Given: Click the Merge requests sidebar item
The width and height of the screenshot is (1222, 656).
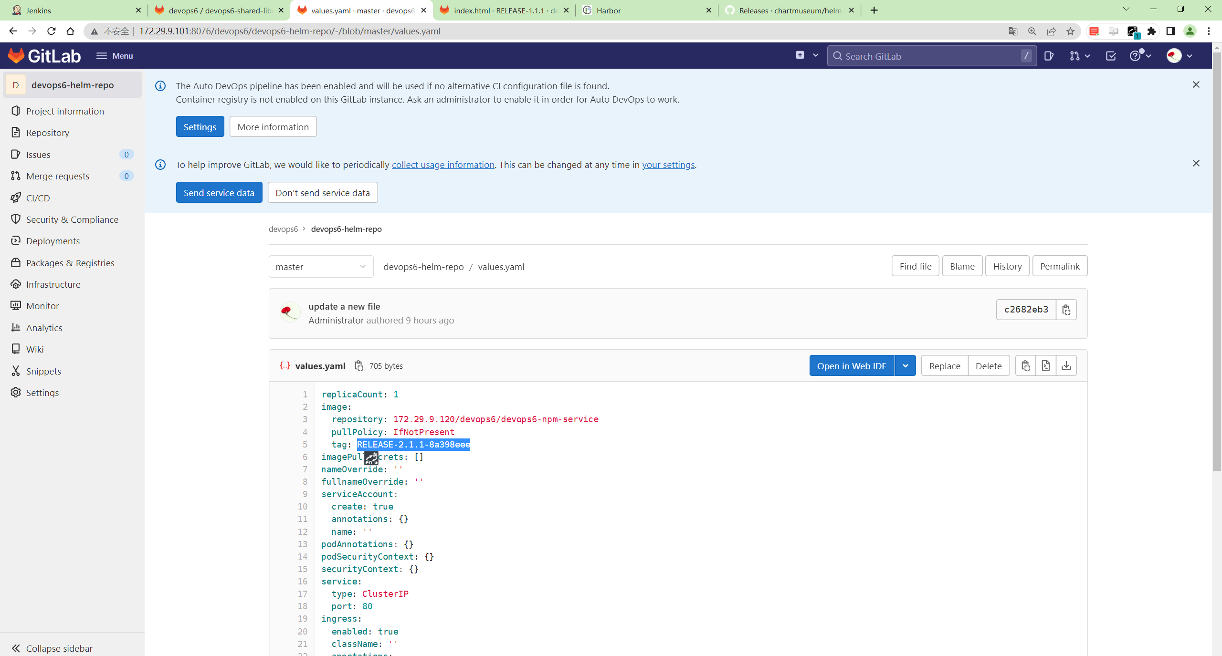Looking at the screenshot, I should pyautogui.click(x=57, y=176).
